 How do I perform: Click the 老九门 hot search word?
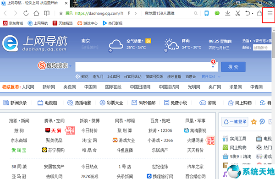click(x=98, y=76)
